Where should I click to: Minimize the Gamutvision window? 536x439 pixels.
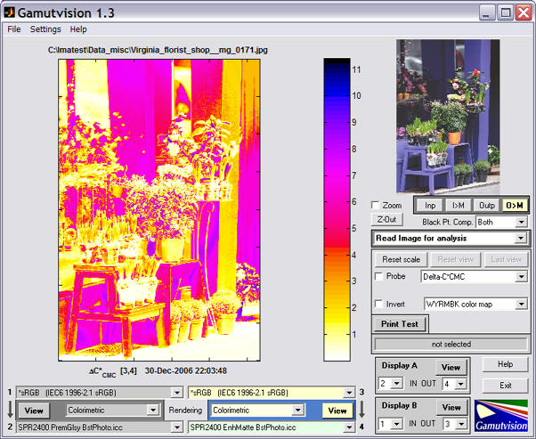point(487,13)
